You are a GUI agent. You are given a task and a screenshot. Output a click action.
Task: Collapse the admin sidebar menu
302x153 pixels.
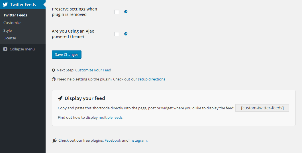pos(22,49)
